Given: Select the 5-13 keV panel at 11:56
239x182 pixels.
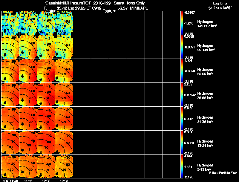Looking at the screenshot, I should point(28,166).
